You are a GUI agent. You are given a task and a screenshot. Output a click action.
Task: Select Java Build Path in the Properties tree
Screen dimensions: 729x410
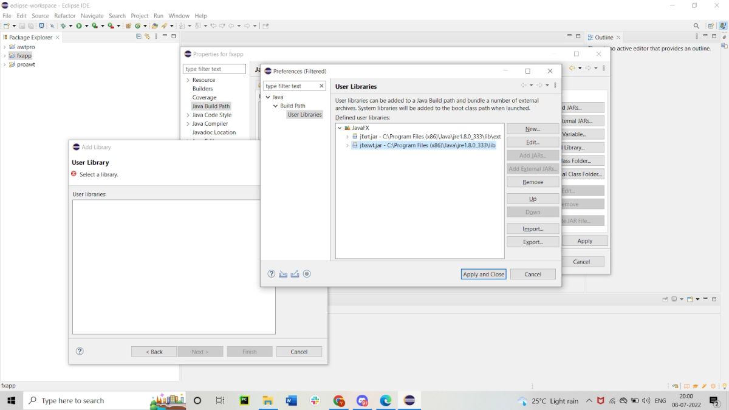(211, 106)
